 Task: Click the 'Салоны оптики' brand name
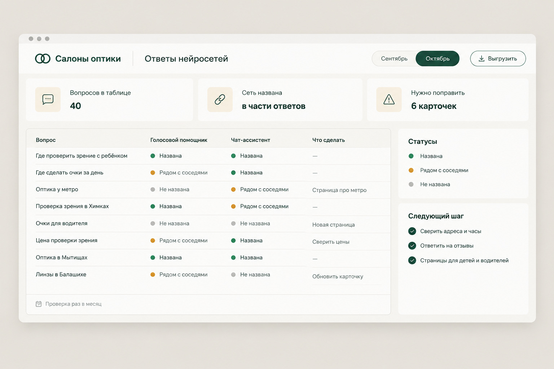click(88, 59)
